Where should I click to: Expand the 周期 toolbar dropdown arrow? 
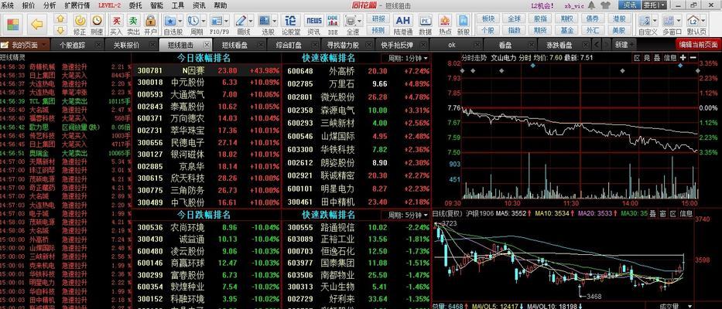tap(203, 21)
